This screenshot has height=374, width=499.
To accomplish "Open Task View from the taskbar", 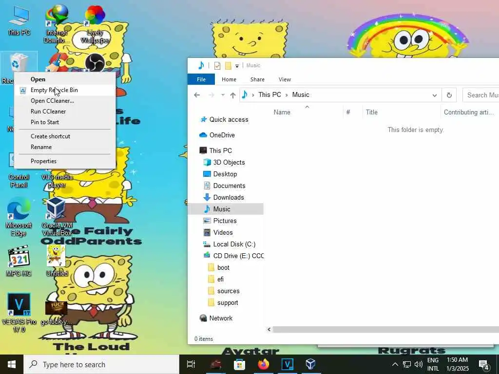I will pyautogui.click(x=191, y=364).
